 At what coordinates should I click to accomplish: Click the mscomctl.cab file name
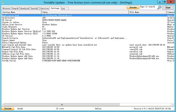pyautogui.click(x=136, y=47)
